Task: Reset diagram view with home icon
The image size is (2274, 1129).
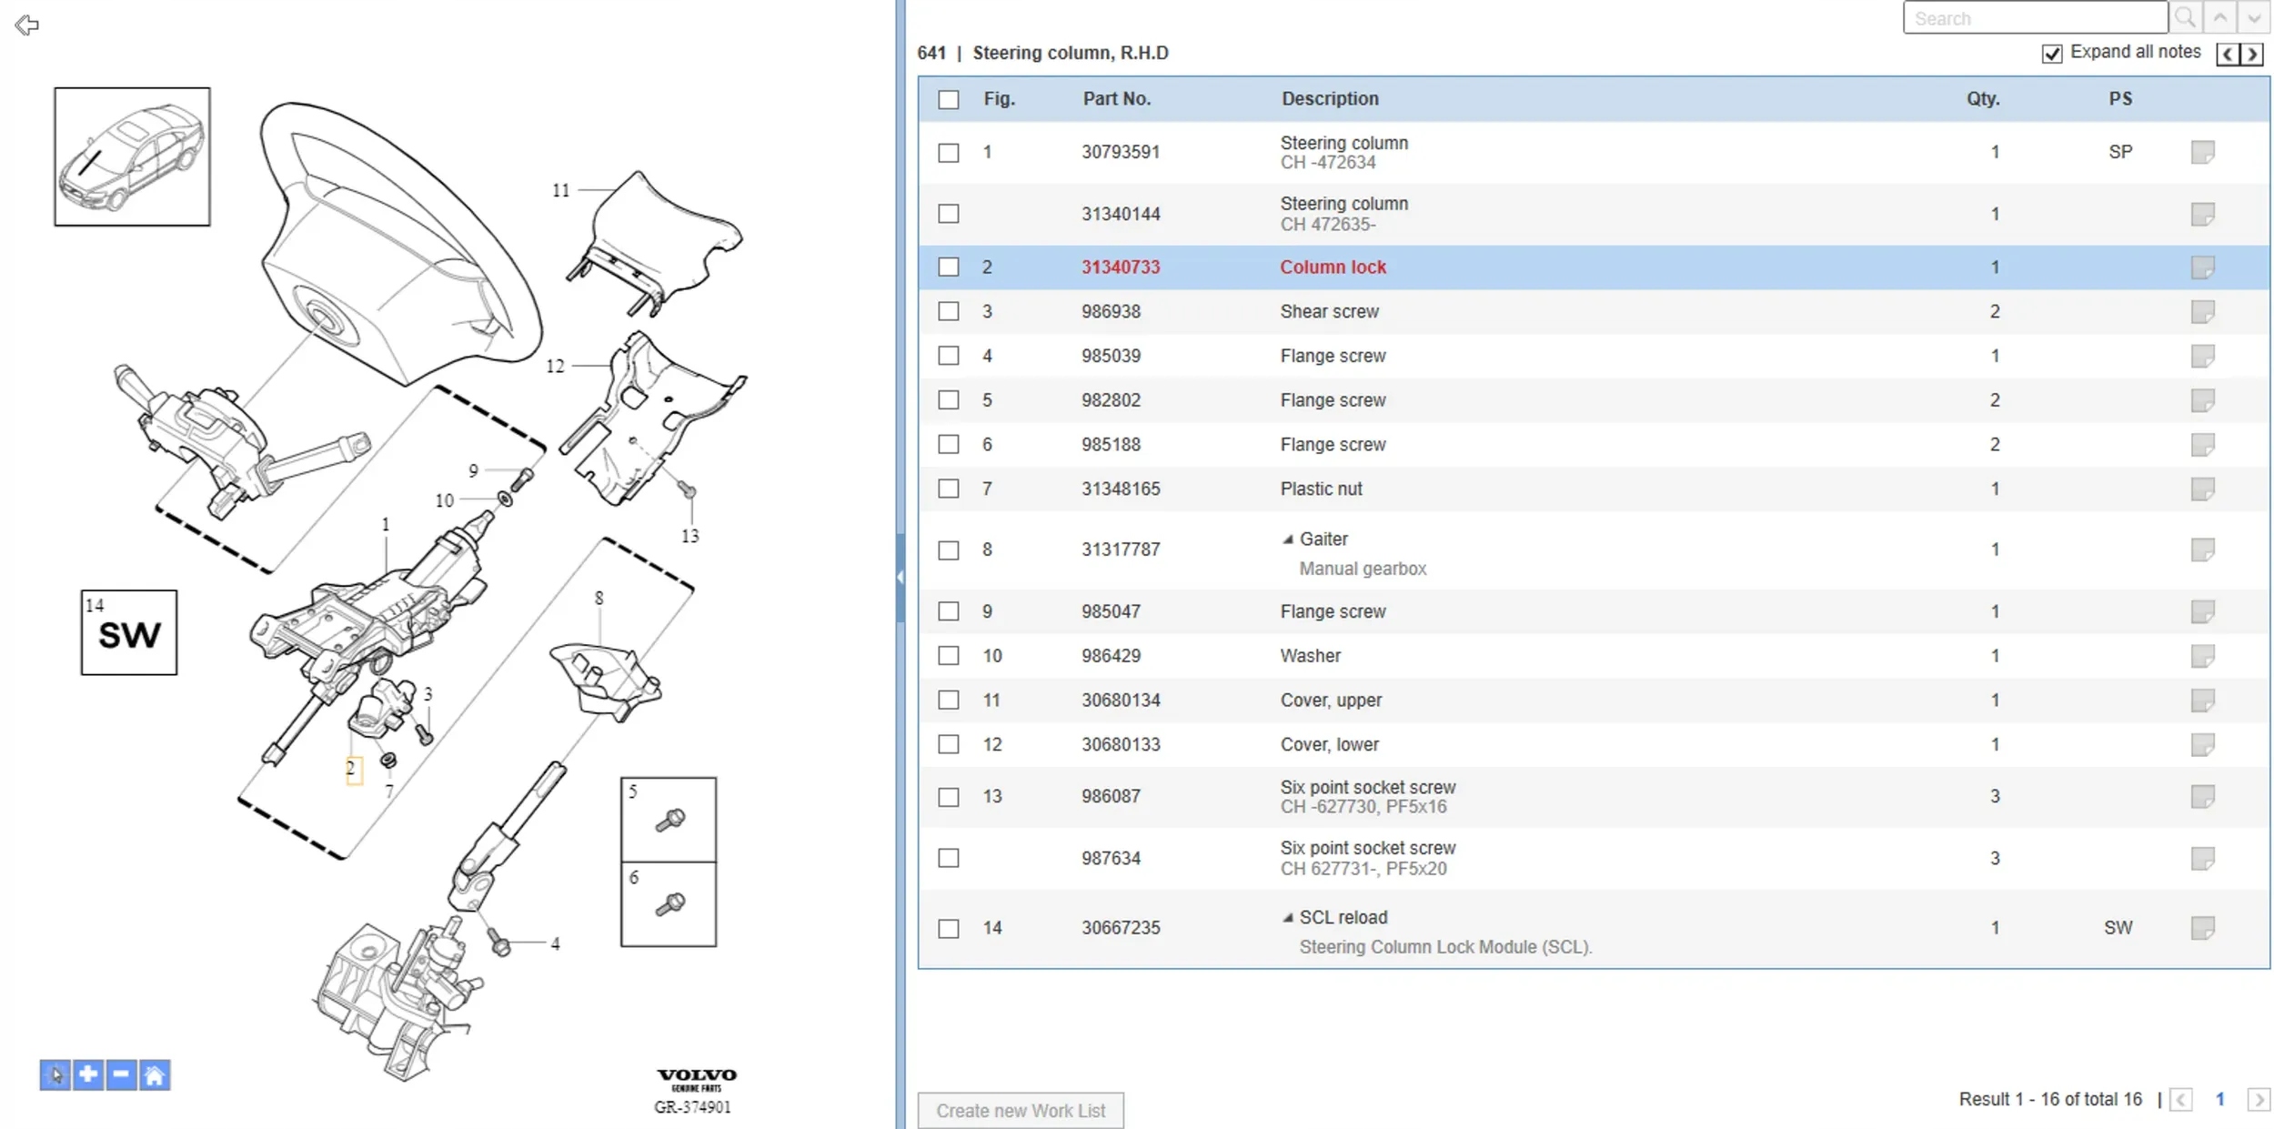Action: [155, 1075]
